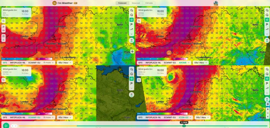Center on my location in ICON-D2 panel
Screen dimensions: 270x128
[x=268, y=104]
